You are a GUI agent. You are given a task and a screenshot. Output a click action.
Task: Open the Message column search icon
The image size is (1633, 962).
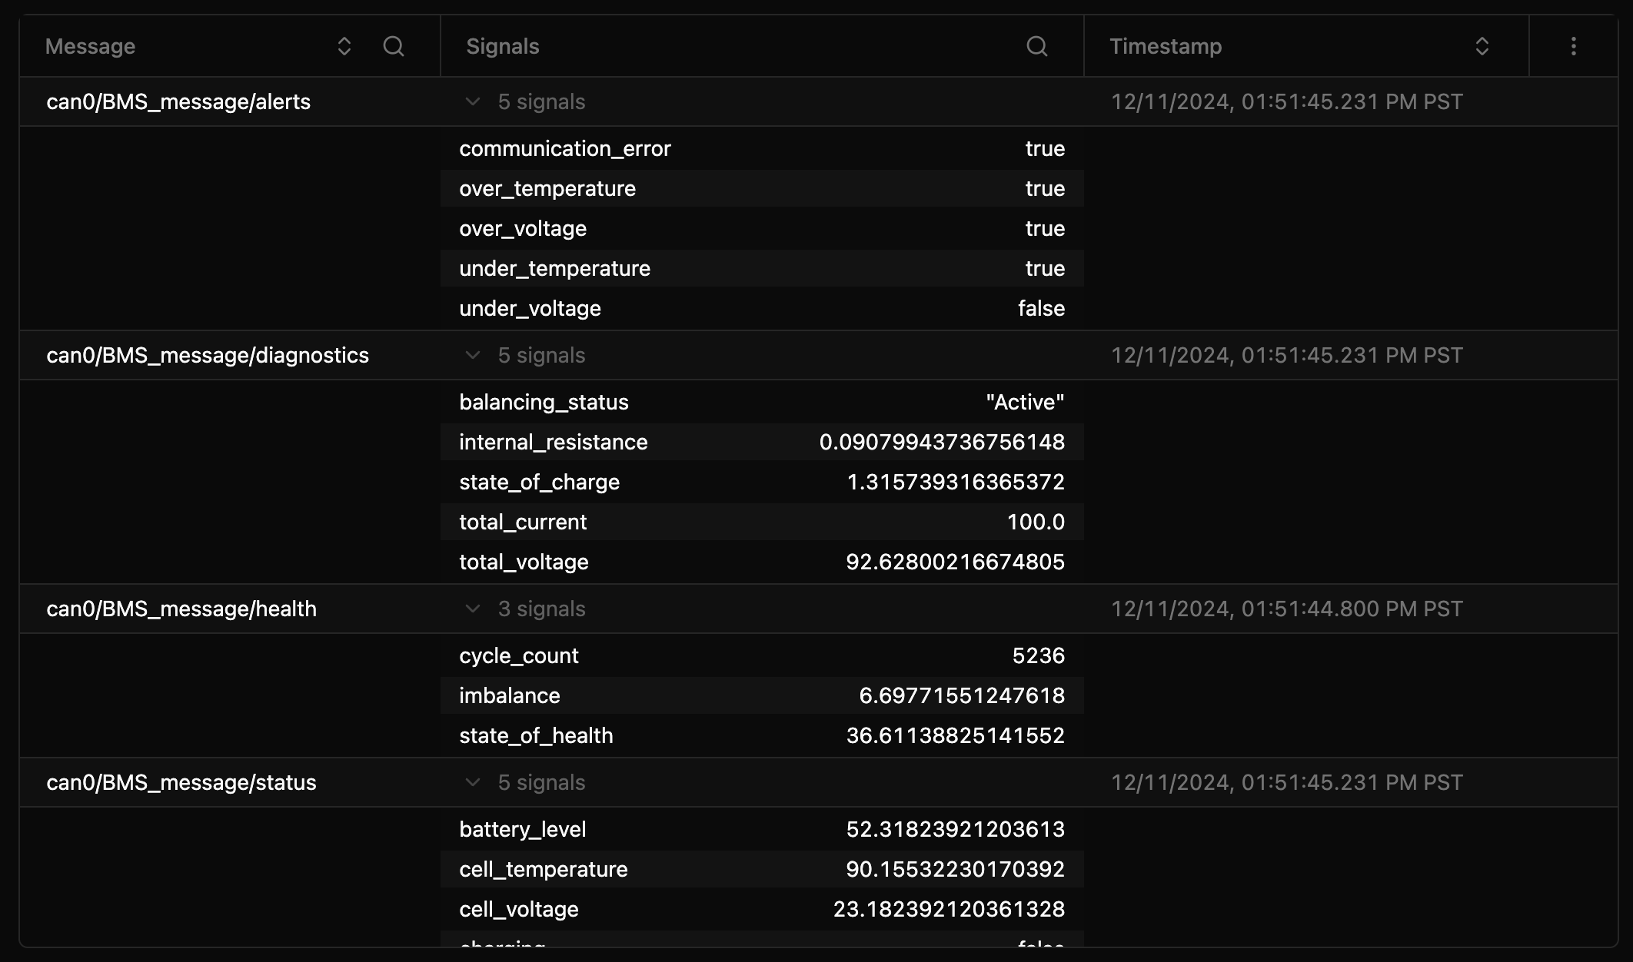click(394, 46)
